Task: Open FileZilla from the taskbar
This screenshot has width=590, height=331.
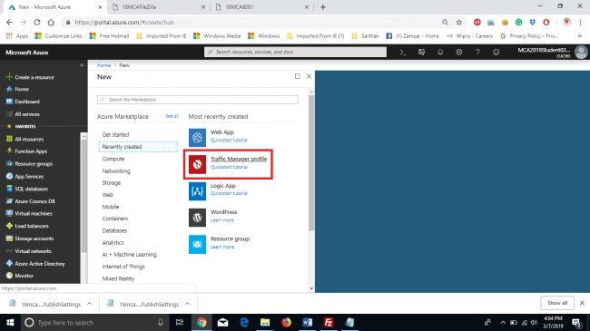Action: (x=328, y=322)
